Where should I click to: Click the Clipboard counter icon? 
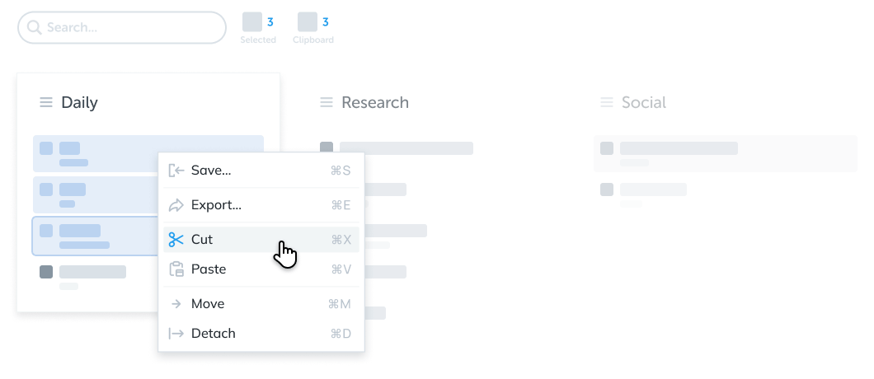pos(308,22)
